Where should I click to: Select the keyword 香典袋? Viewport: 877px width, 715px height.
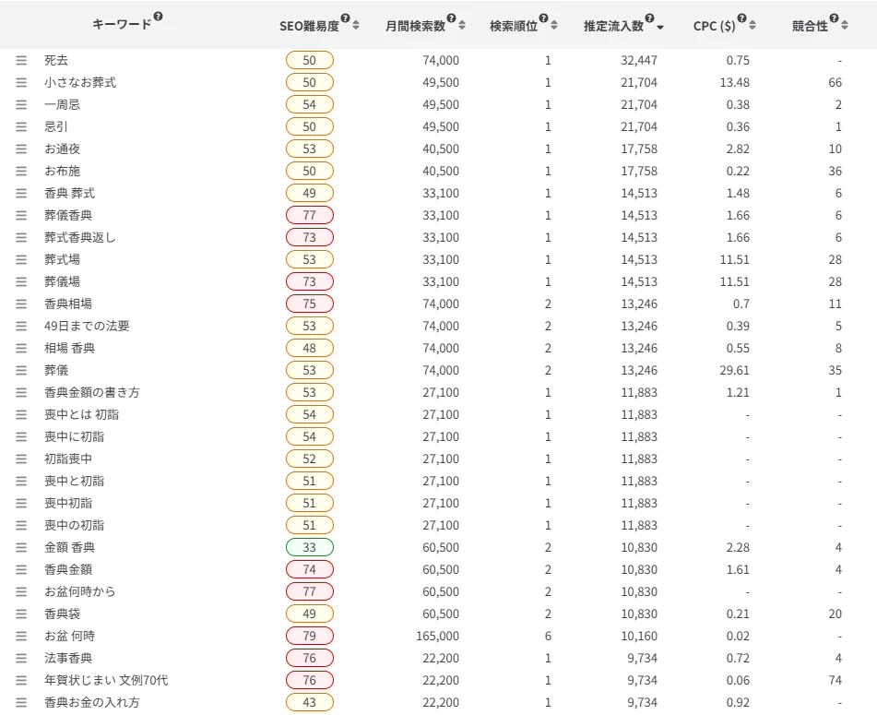62,614
